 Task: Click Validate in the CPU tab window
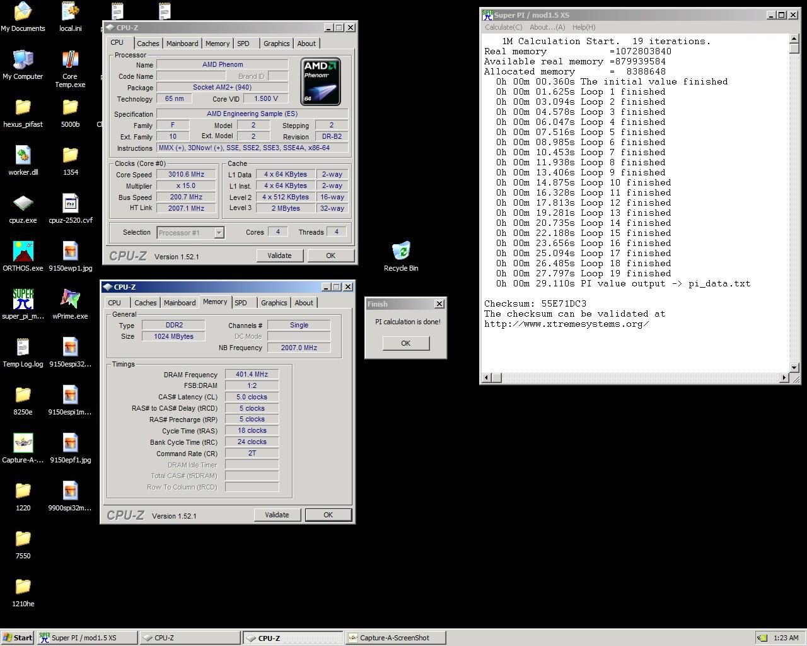coord(279,255)
